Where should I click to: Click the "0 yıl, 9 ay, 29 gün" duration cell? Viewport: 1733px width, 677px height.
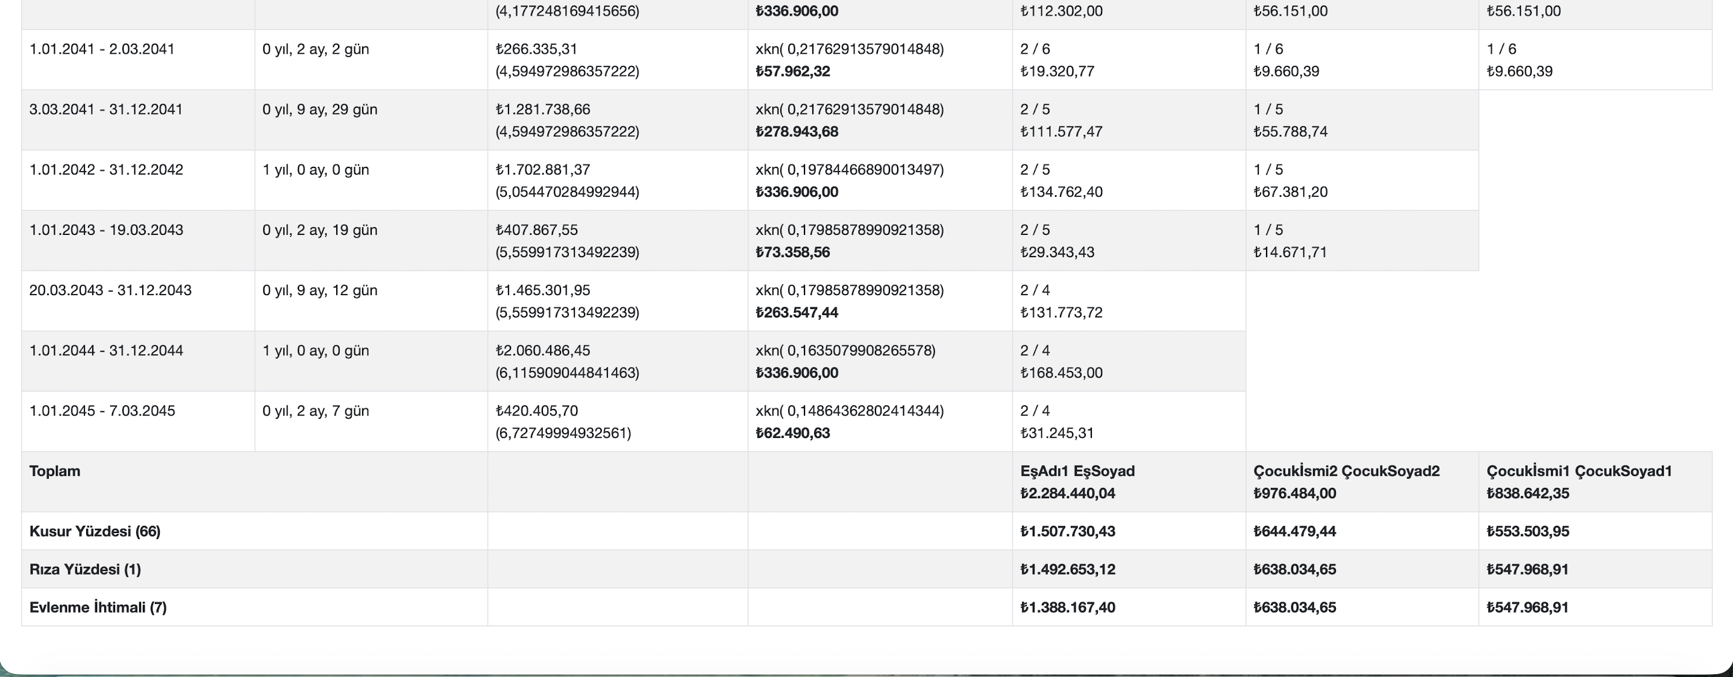pyautogui.click(x=320, y=110)
